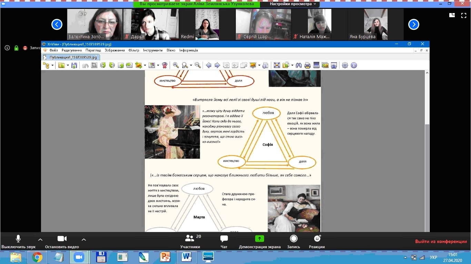
Task: Mute microphone with Выключить звук
Action: tap(18, 242)
